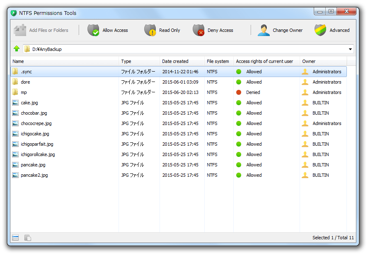Select the chococrepe.jpg file name
The width and height of the screenshot is (368, 255).
point(36,123)
